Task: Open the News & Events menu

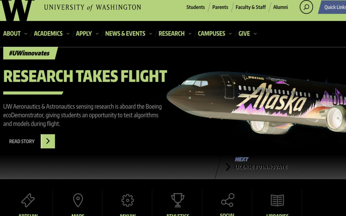Action: pos(125,34)
